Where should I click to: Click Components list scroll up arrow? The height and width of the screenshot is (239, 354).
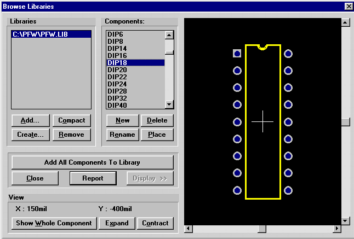tap(169, 35)
